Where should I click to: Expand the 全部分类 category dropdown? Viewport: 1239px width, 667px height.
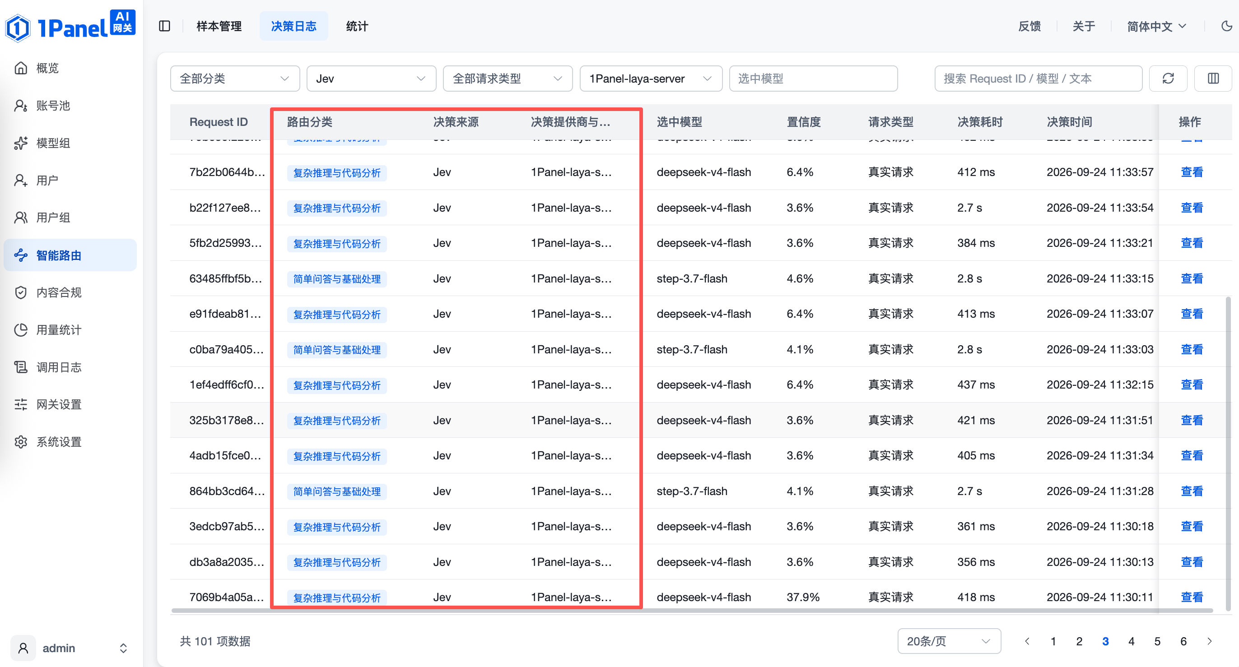(235, 79)
